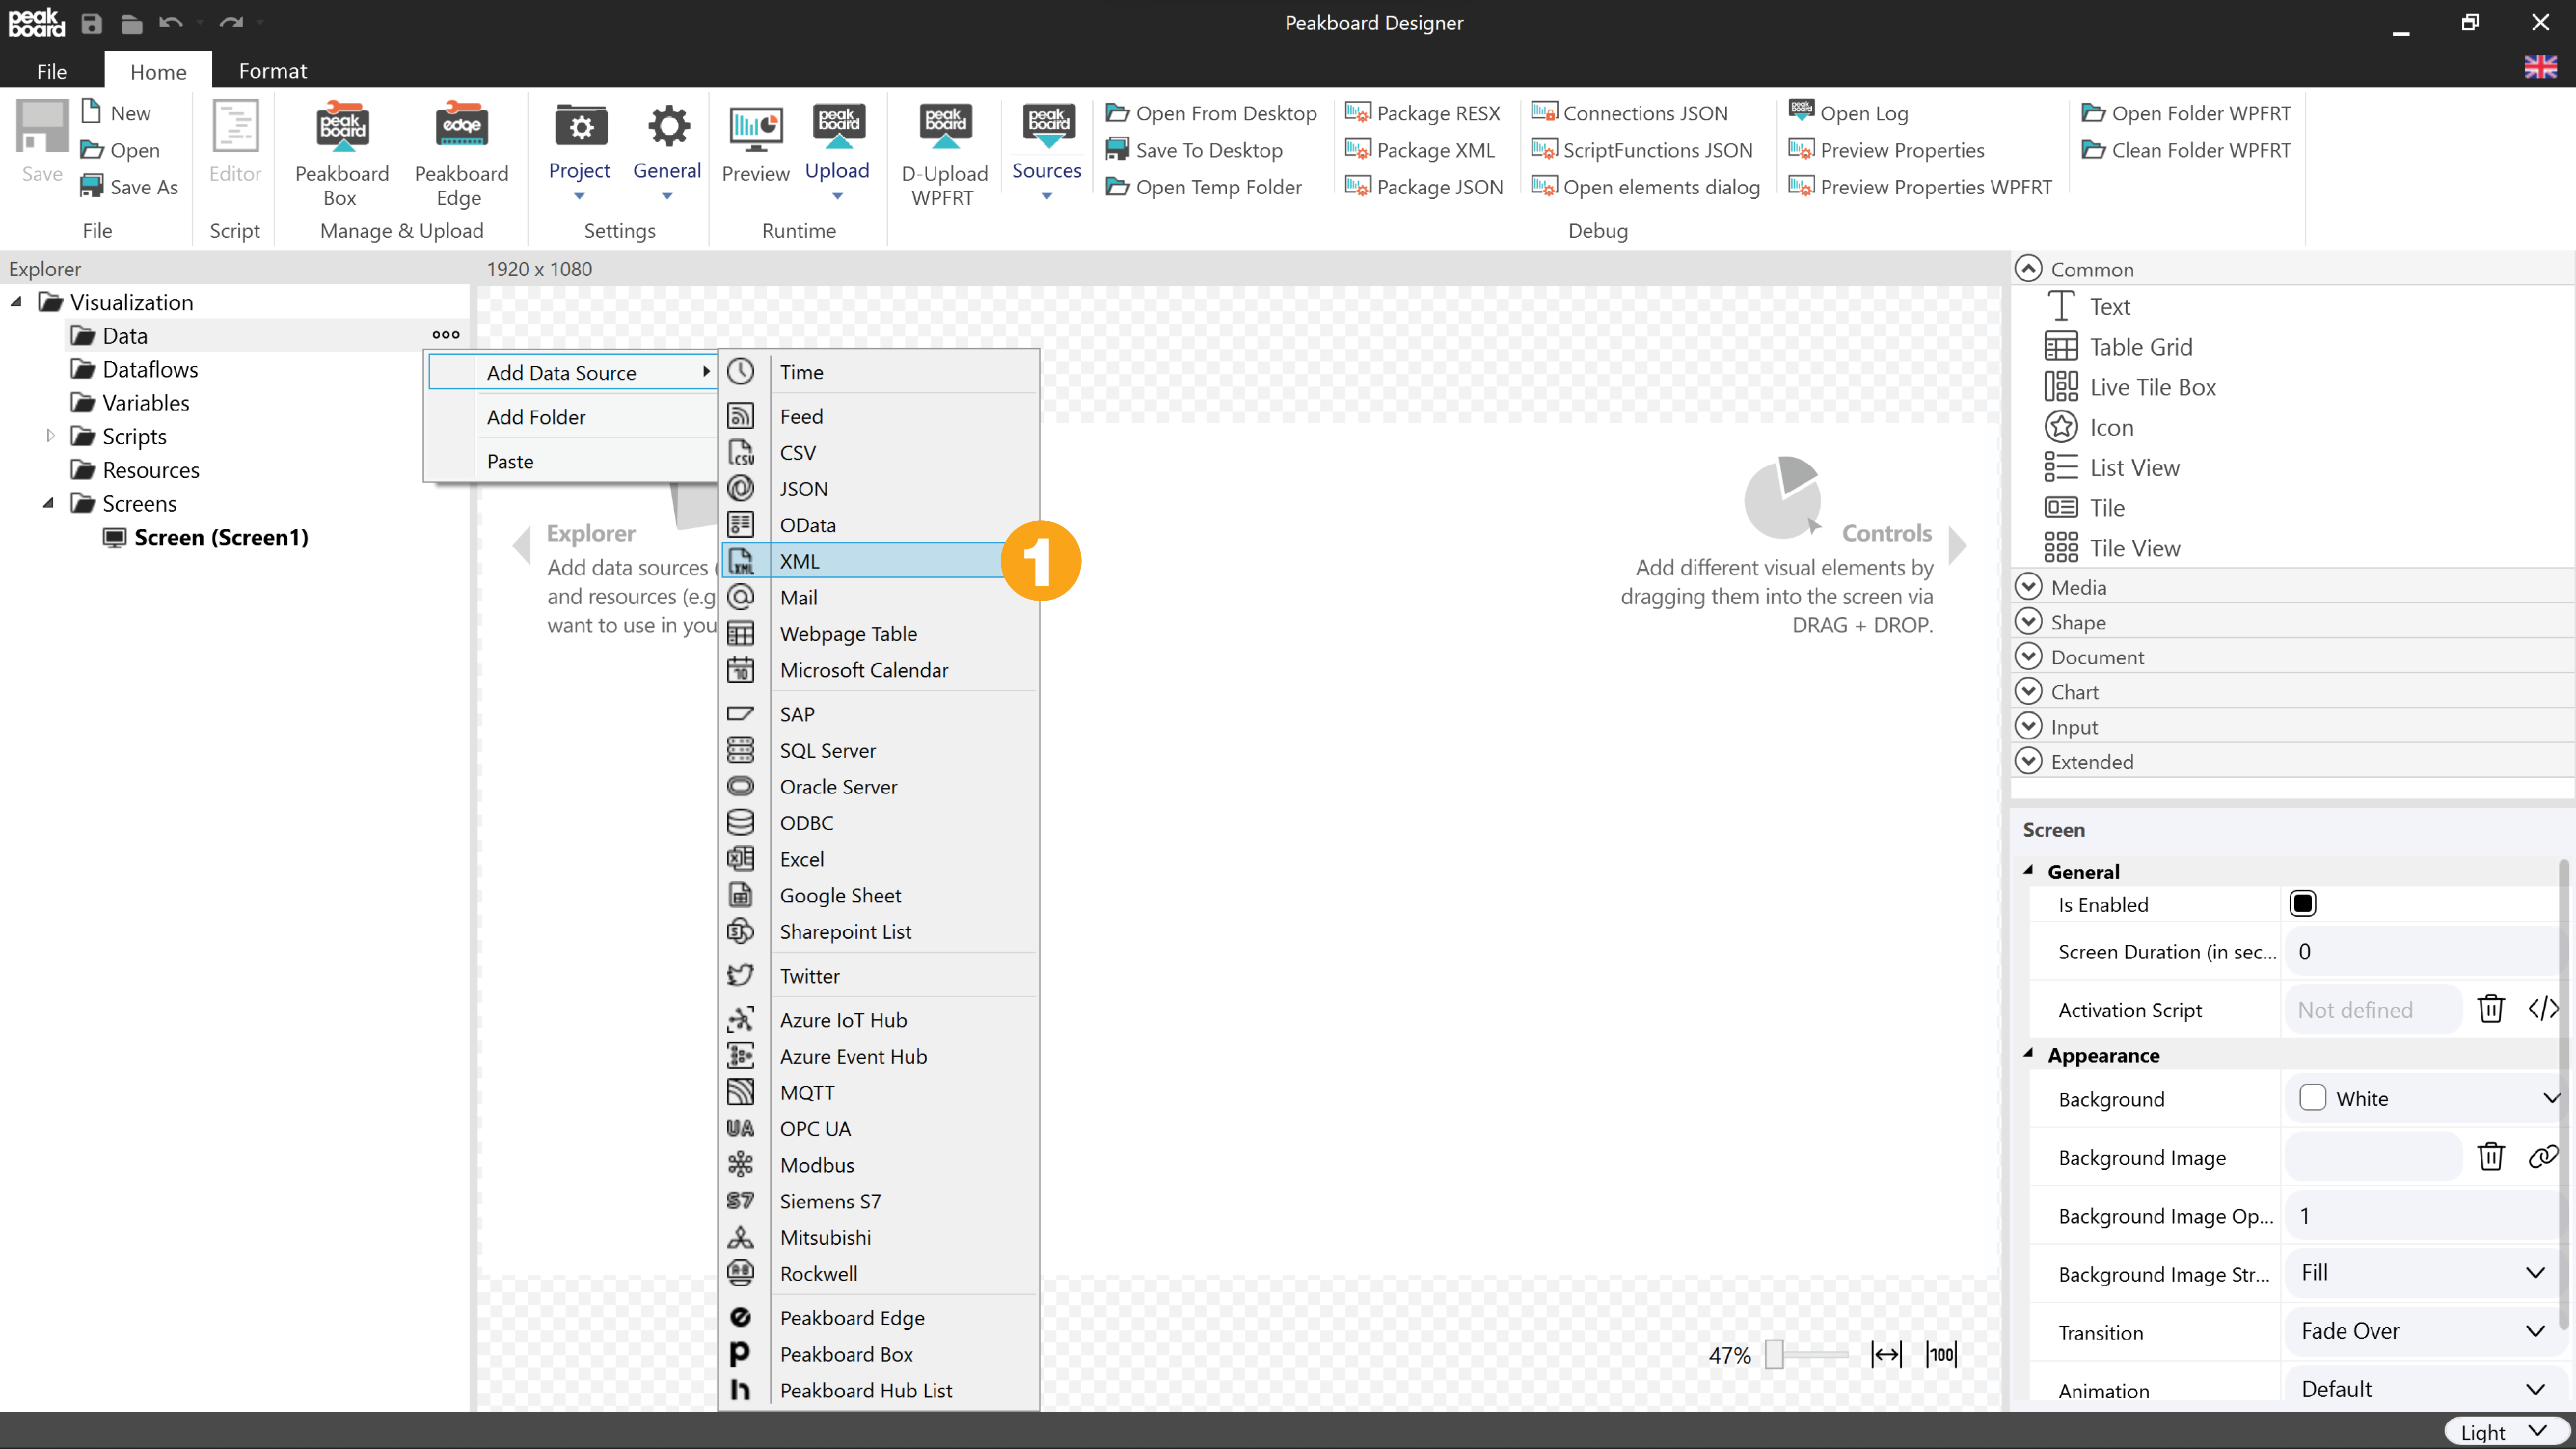Collapse the Screens tree node
Viewport: 2576px width, 1449px height.
pos(48,503)
